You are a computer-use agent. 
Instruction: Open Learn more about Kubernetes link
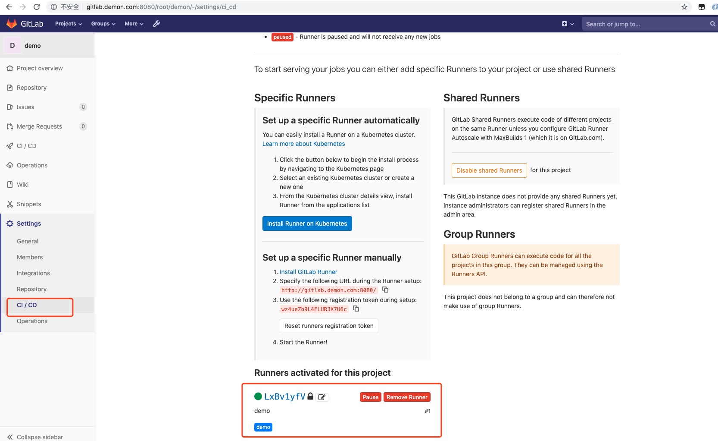pyautogui.click(x=303, y=144)
